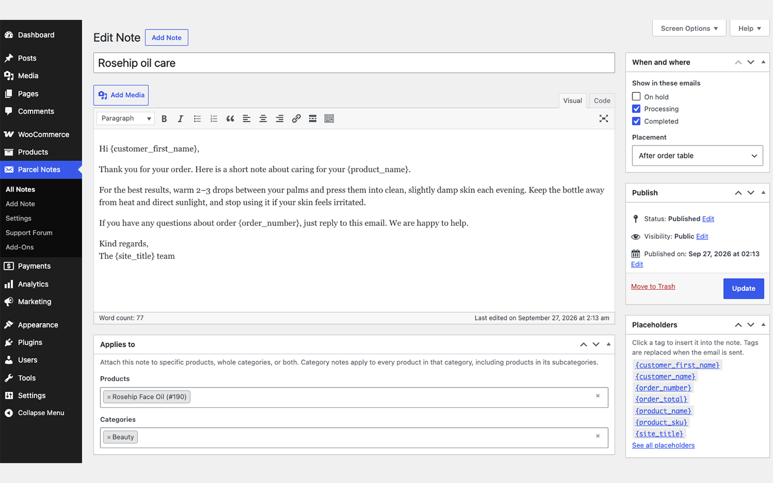Insert the Read More tag
This screenshot has width=773, height=483.
tap(312, 119)
